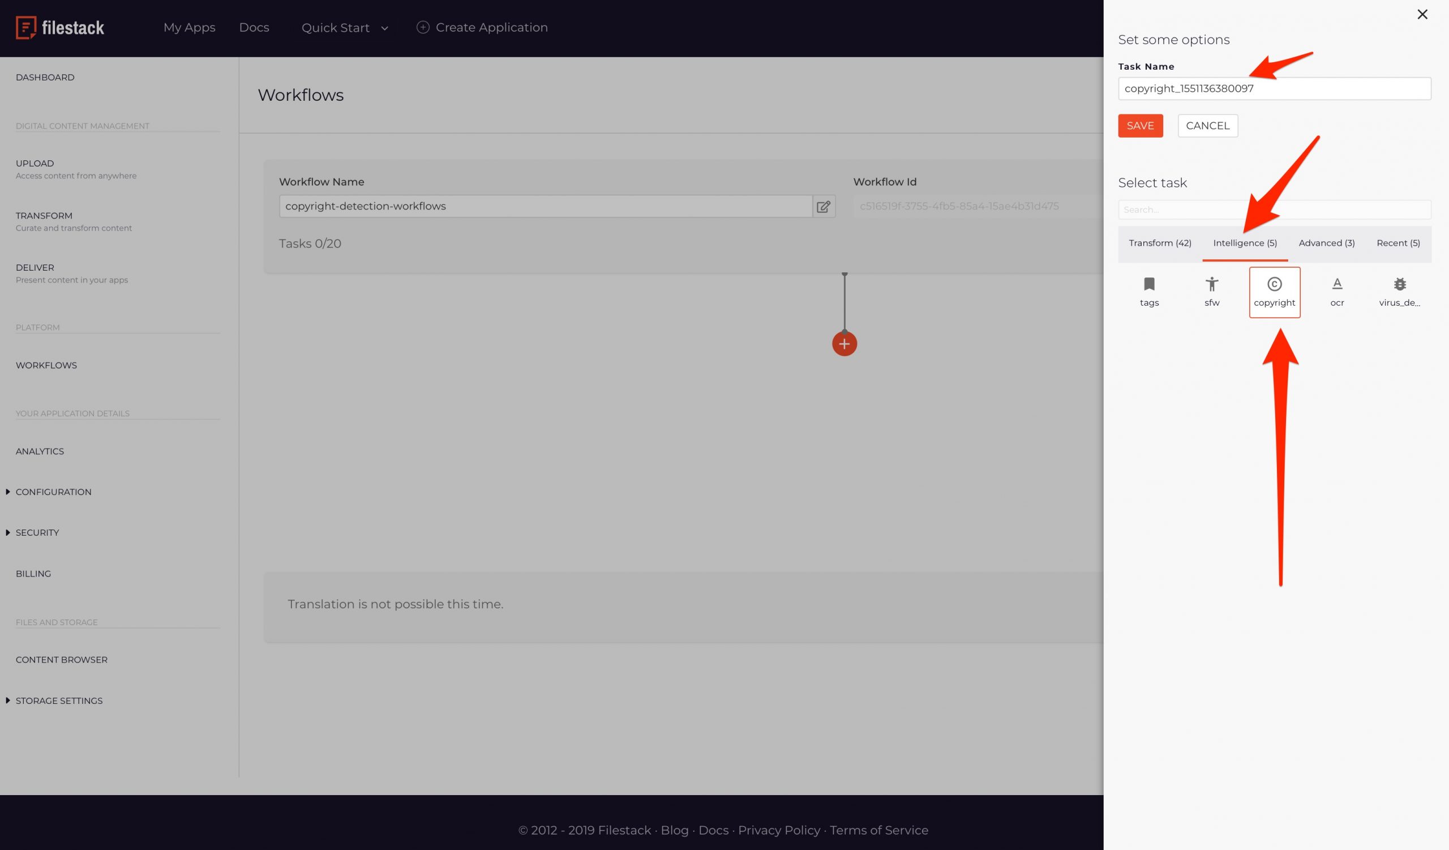Click the 'Tasks 0/20' text
The width and height of the screenshot is (1449, 850).
tap(310, 244)
